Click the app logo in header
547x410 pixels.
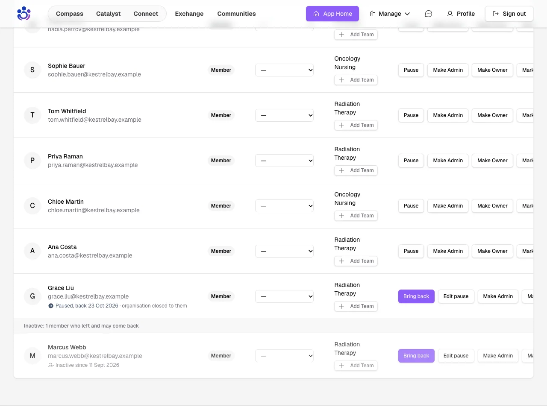pos(24,14)
